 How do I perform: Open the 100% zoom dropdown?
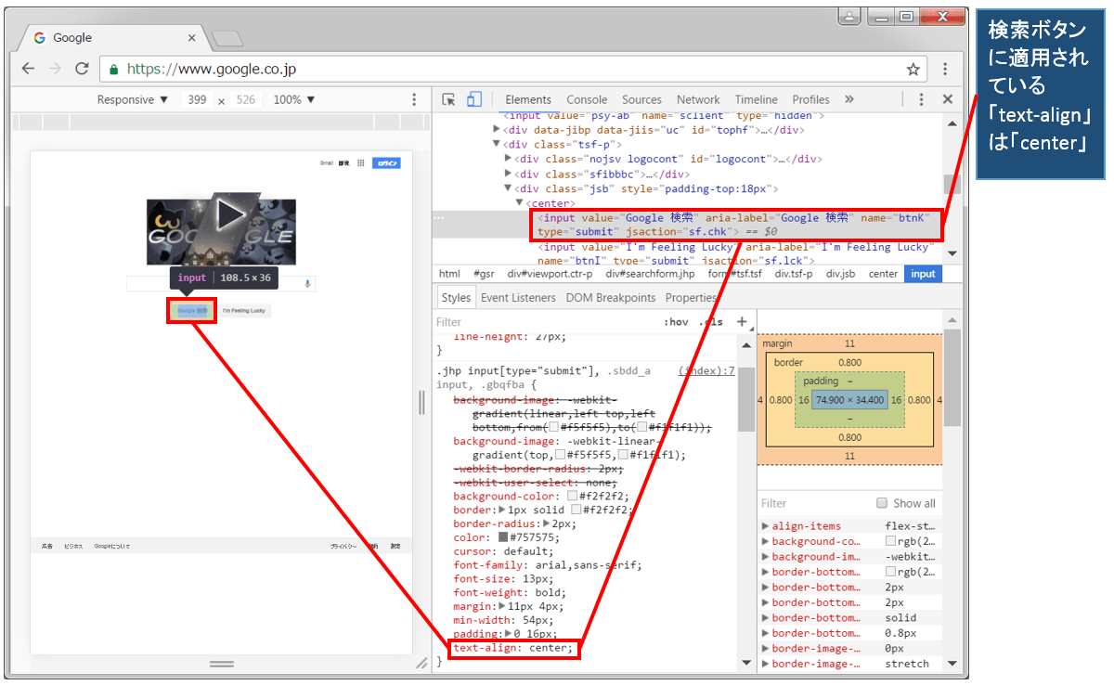tap(295, 99)
